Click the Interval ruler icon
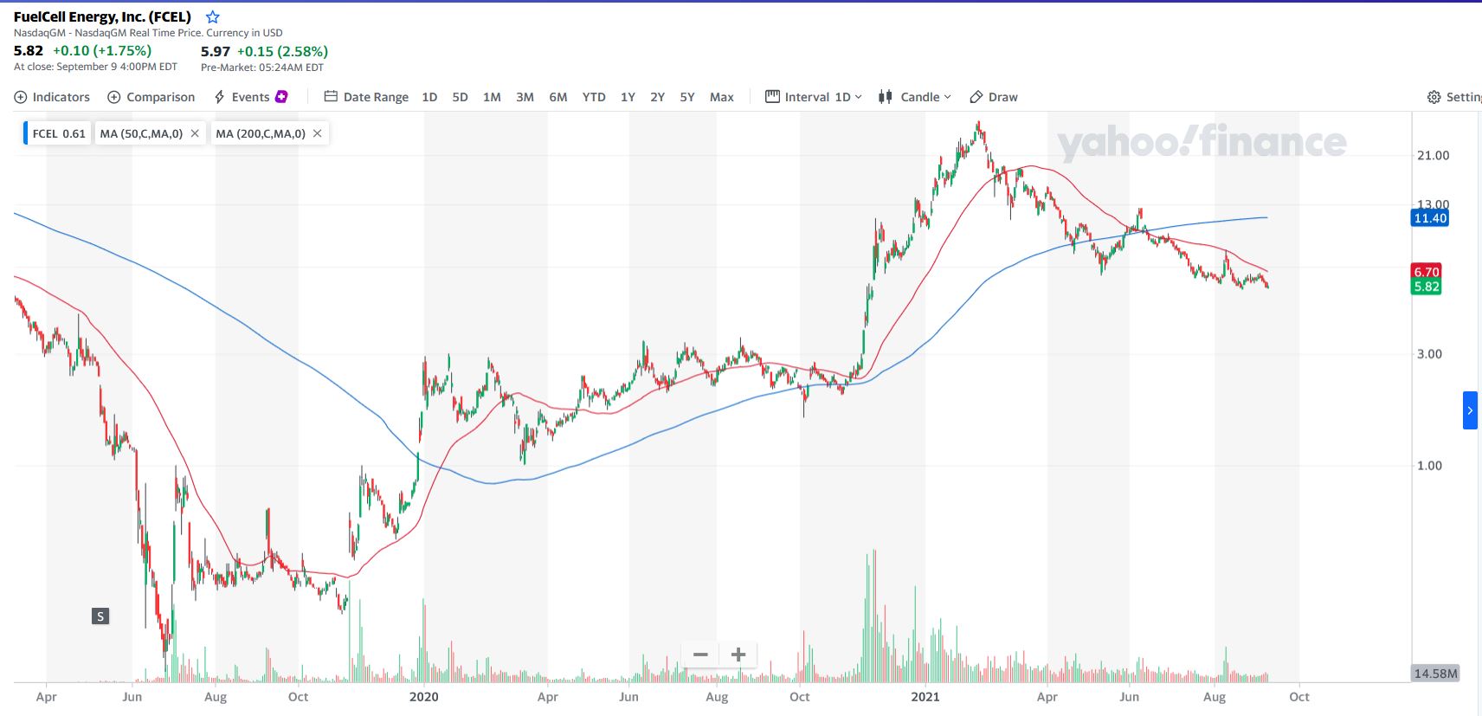Image resolution: width=1482 pixels, height=716 pixels. [772, 96]
